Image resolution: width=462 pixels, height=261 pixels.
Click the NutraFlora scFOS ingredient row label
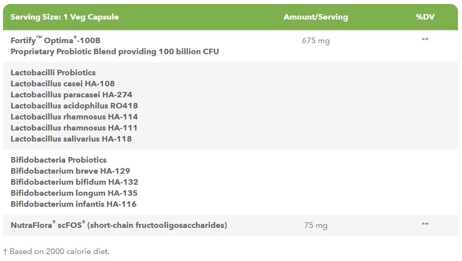click(x=119, y=225)
